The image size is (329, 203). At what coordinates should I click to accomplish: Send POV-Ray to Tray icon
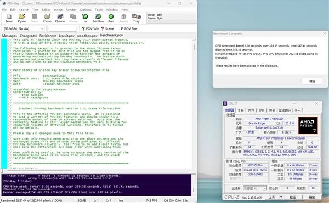pos(137,18)
